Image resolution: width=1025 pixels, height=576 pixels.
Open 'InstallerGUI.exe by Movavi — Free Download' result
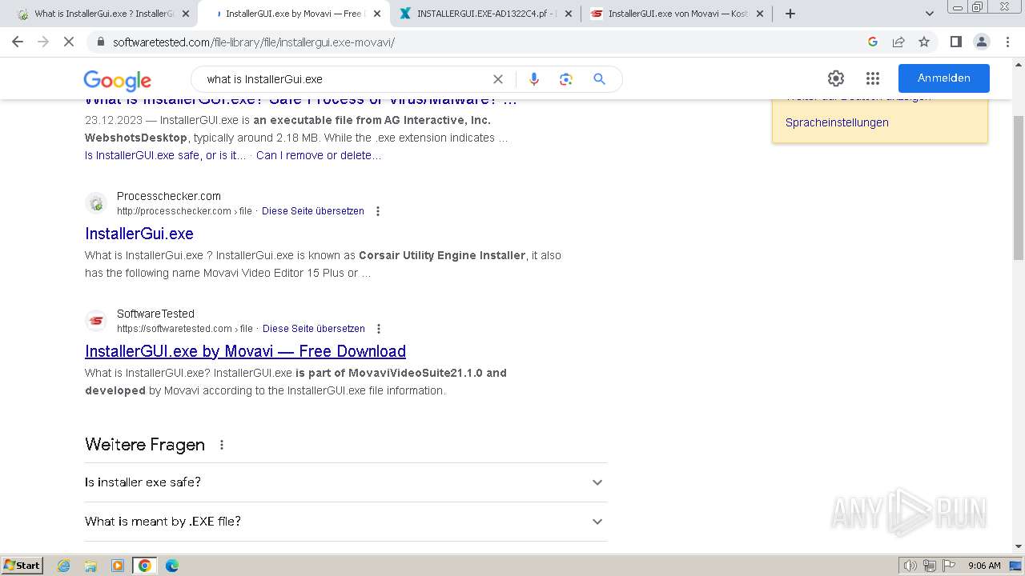tap(245, 351)
